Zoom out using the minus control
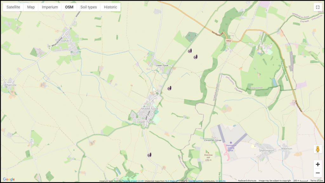 tap(318, 173)
